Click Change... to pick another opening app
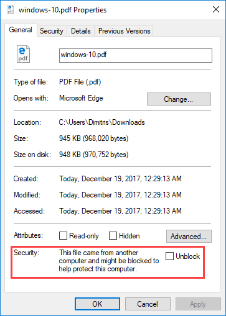The width and height of the screenshot is (226, 316). 179,99
